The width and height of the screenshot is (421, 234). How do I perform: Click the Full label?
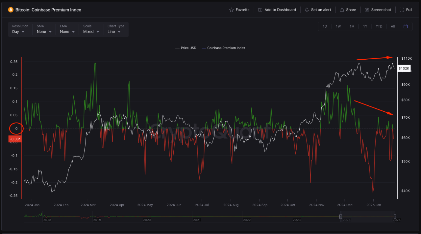[409, 10]
